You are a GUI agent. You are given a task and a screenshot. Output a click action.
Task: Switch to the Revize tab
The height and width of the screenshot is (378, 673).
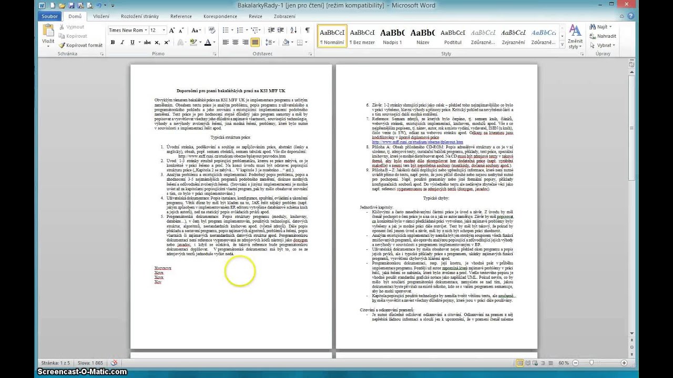pos(256,16)
